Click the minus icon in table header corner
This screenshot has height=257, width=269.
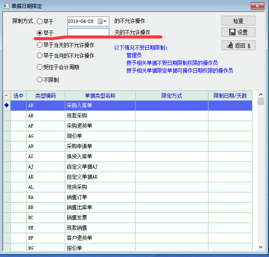coord(6,96)
